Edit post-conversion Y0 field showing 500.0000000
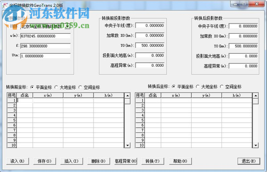Screen dimensions: 267x172 coord(243,46)
